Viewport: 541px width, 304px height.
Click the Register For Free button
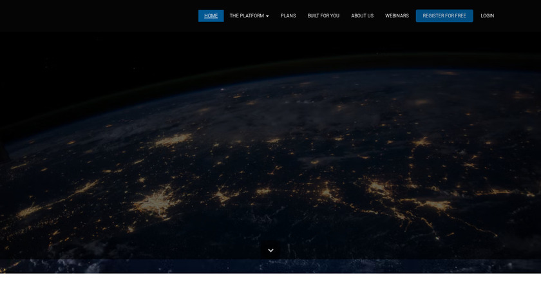tap(444, 16)
